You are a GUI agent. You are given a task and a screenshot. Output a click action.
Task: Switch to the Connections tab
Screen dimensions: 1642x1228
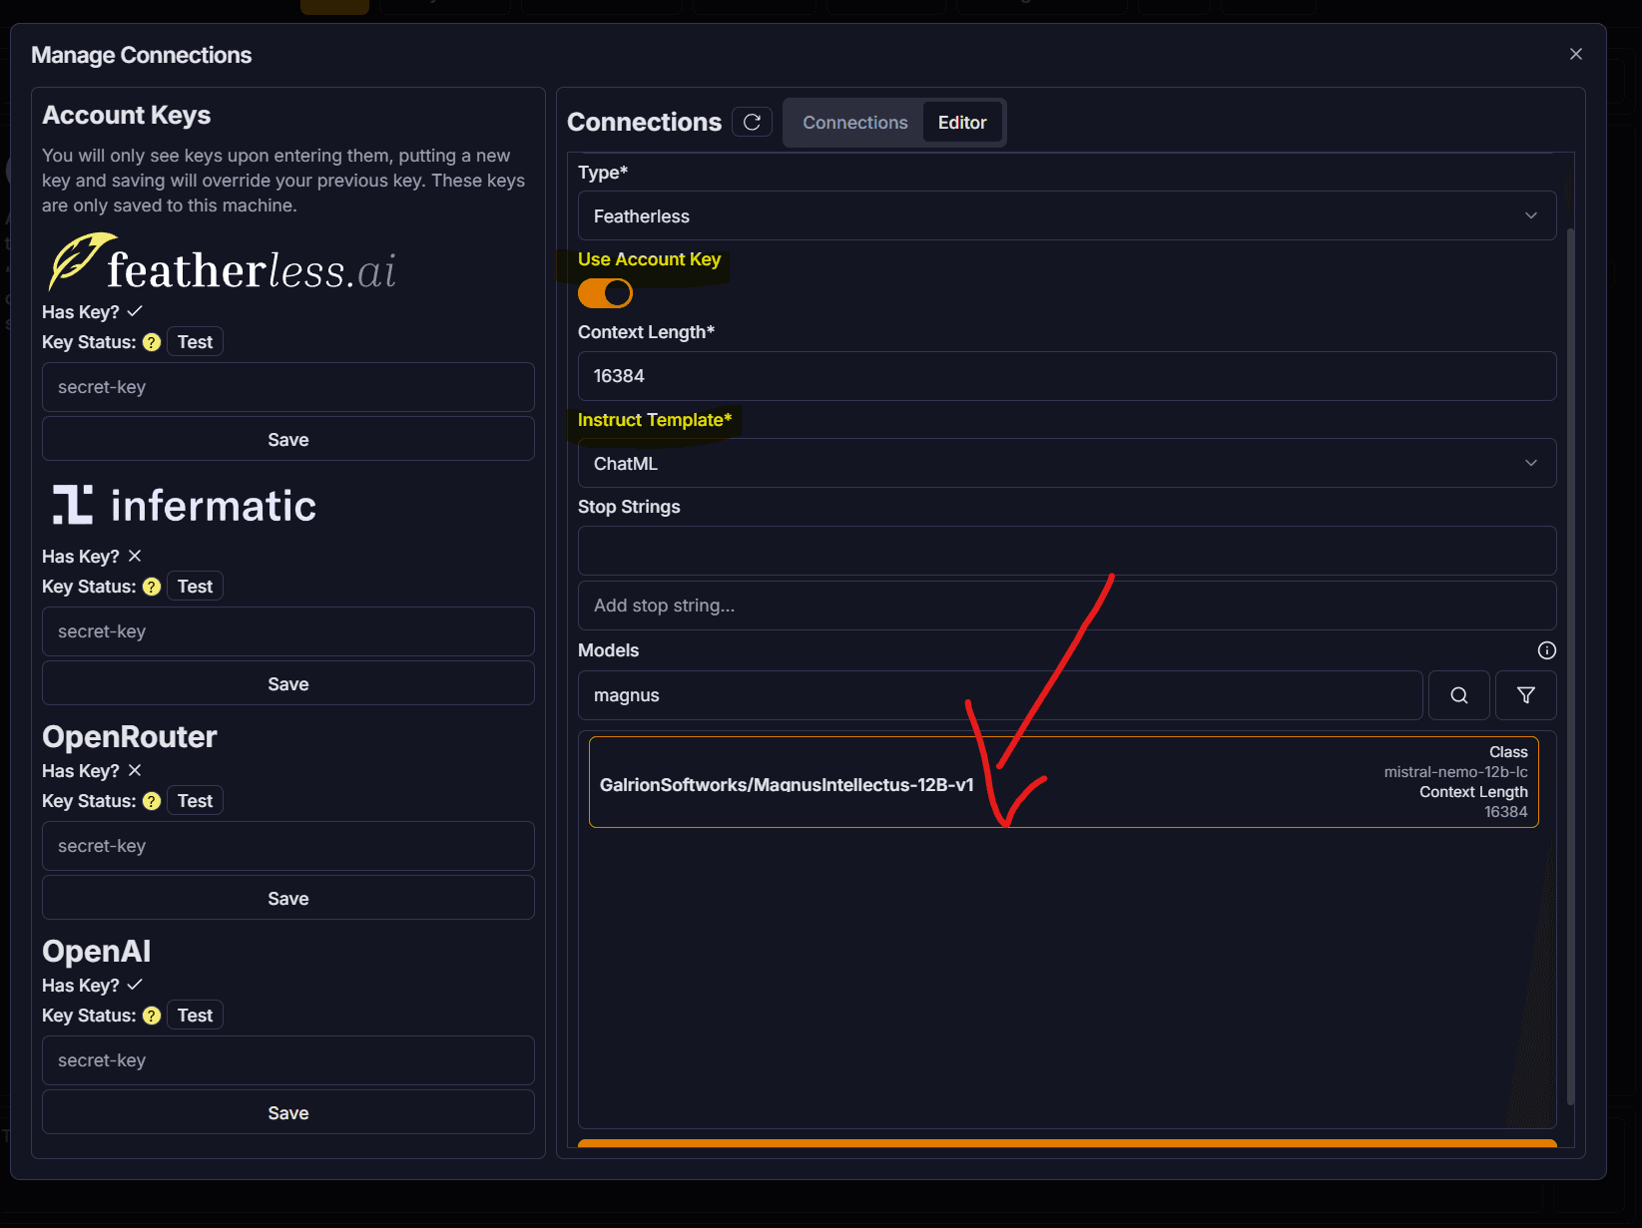tap(855, 123)
